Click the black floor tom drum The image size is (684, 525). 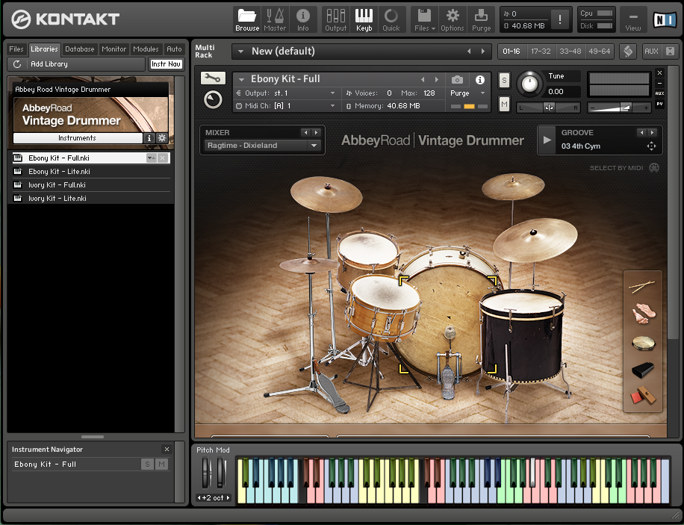522,337
